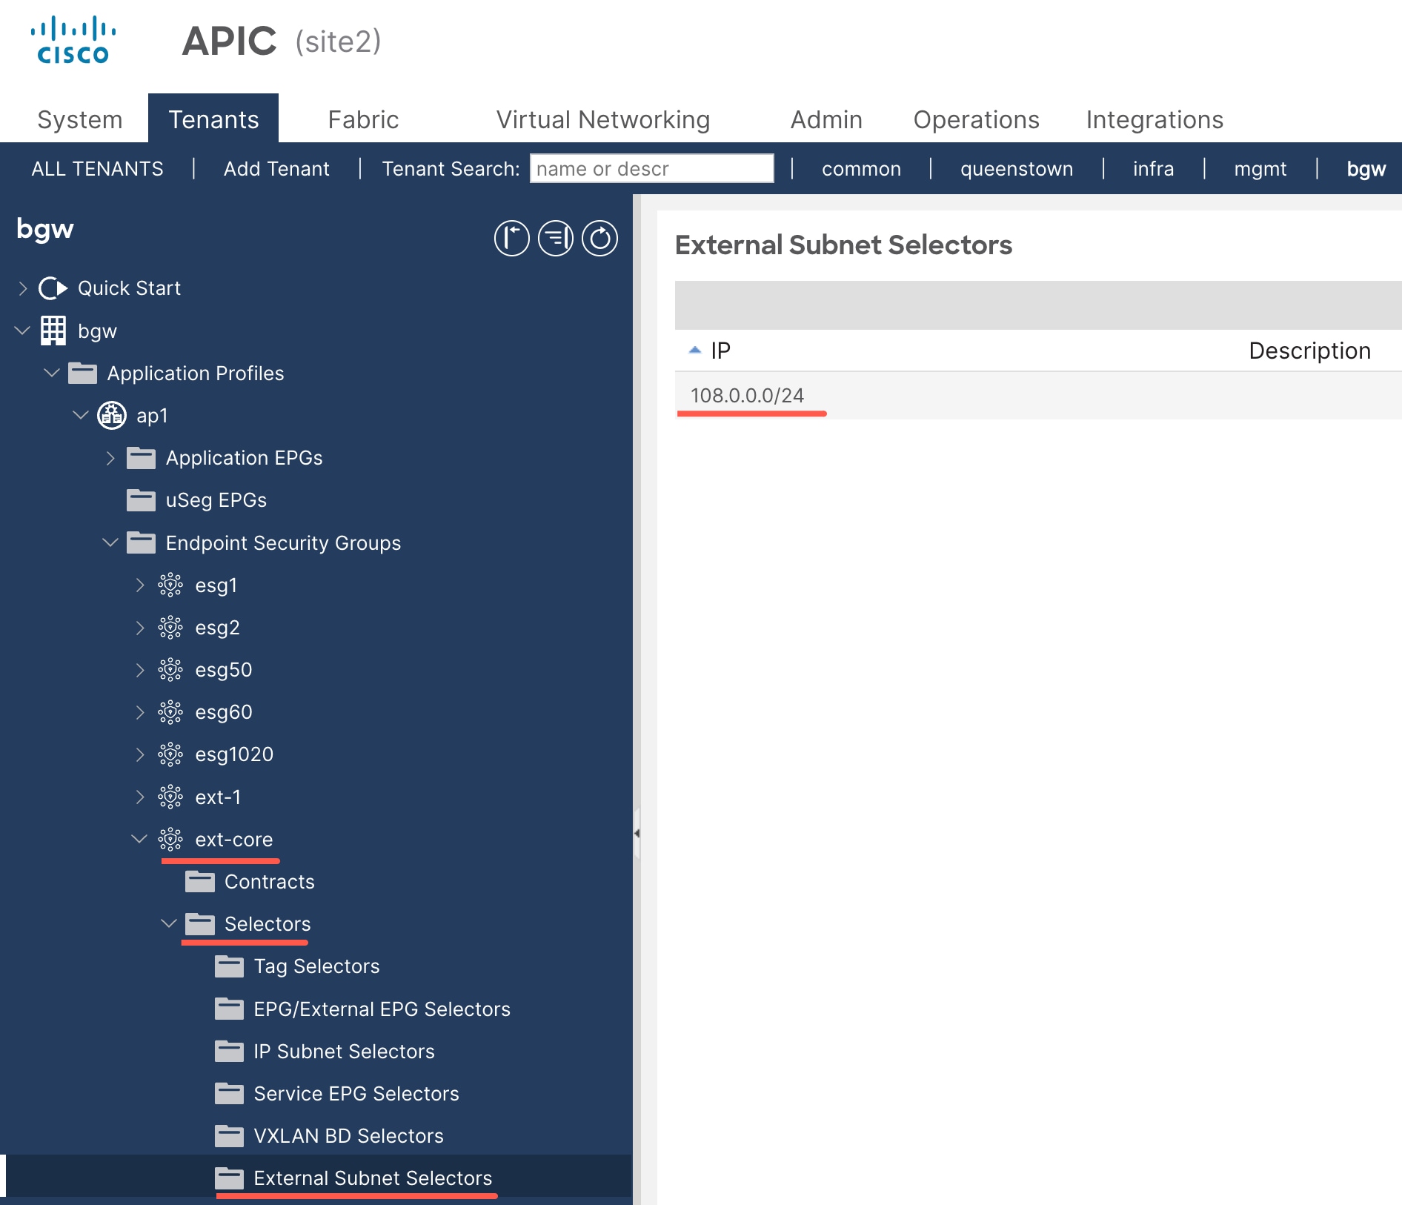Open the infra tenant link
This screenshot has width=1402, height=1205.
point(1153,169)
